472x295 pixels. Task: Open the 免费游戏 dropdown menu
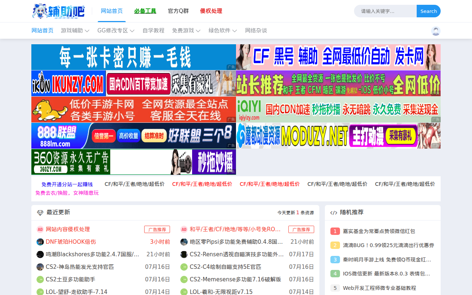[x=186, y=31]
